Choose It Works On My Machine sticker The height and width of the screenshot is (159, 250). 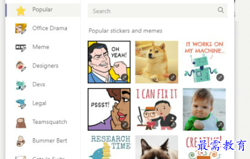pos(204,62)
